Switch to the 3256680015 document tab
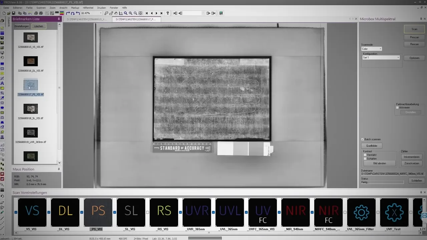 click(x=87, y=19)
